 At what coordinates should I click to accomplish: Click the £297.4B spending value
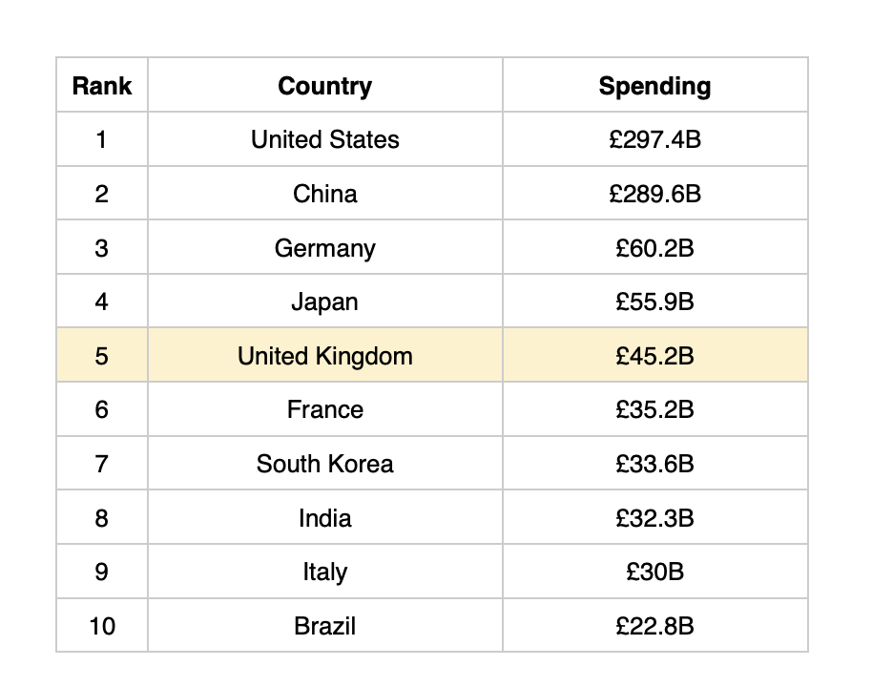(654, 139)
